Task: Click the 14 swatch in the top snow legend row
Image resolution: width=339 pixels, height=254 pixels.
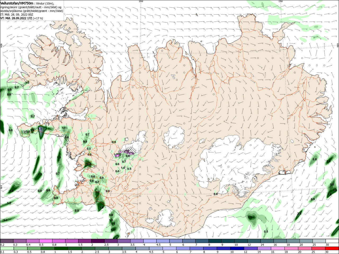Action: tap(267, 241)
